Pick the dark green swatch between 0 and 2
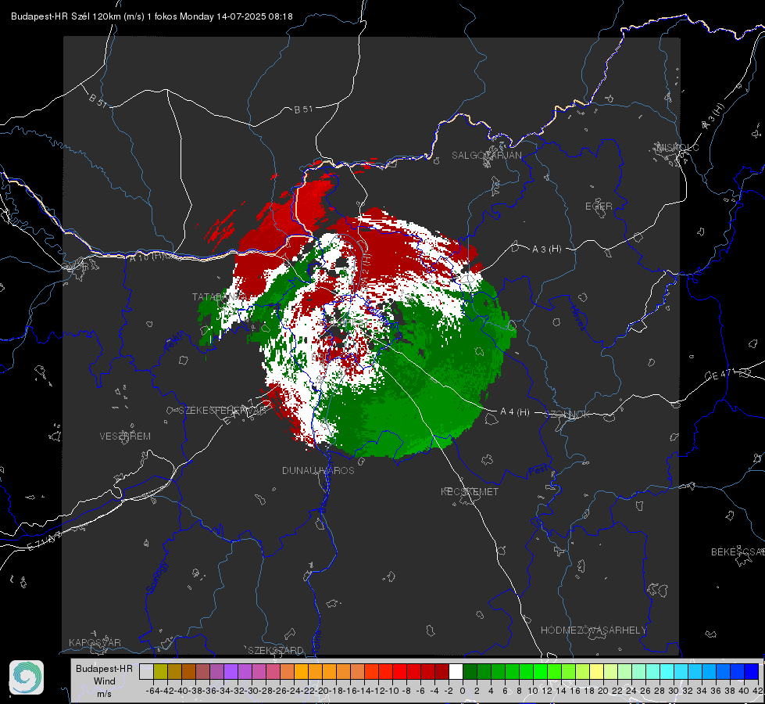Screen dimensions: 765x704 point(470,672)
